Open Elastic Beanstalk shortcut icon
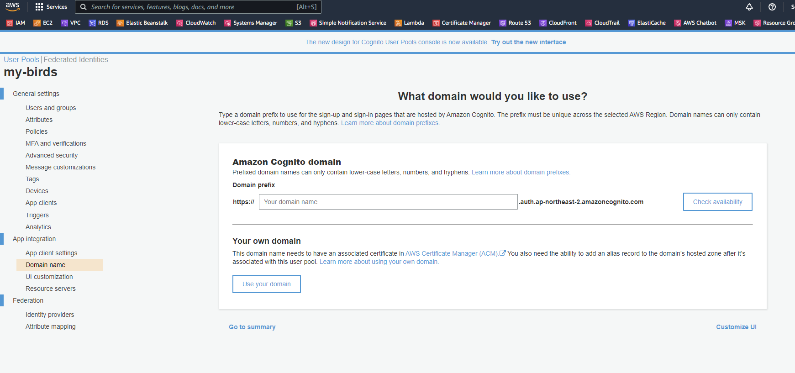795x373 pixels. (x=120, y=23)
